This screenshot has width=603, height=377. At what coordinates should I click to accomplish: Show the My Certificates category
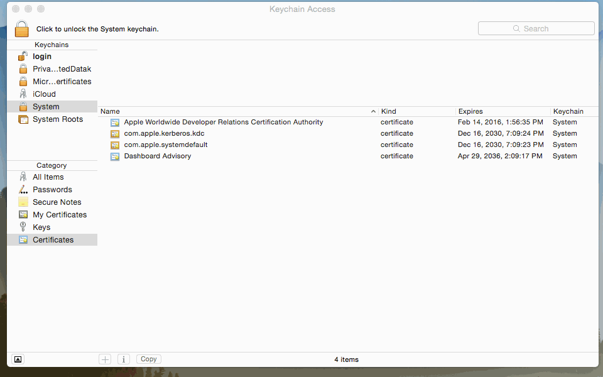[x=60, y=215]
